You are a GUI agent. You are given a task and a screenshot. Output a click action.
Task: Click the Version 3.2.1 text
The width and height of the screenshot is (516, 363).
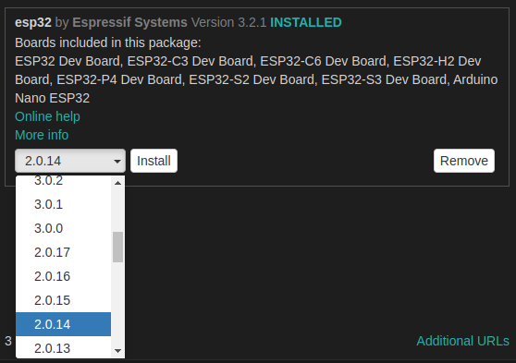(228, 22)
